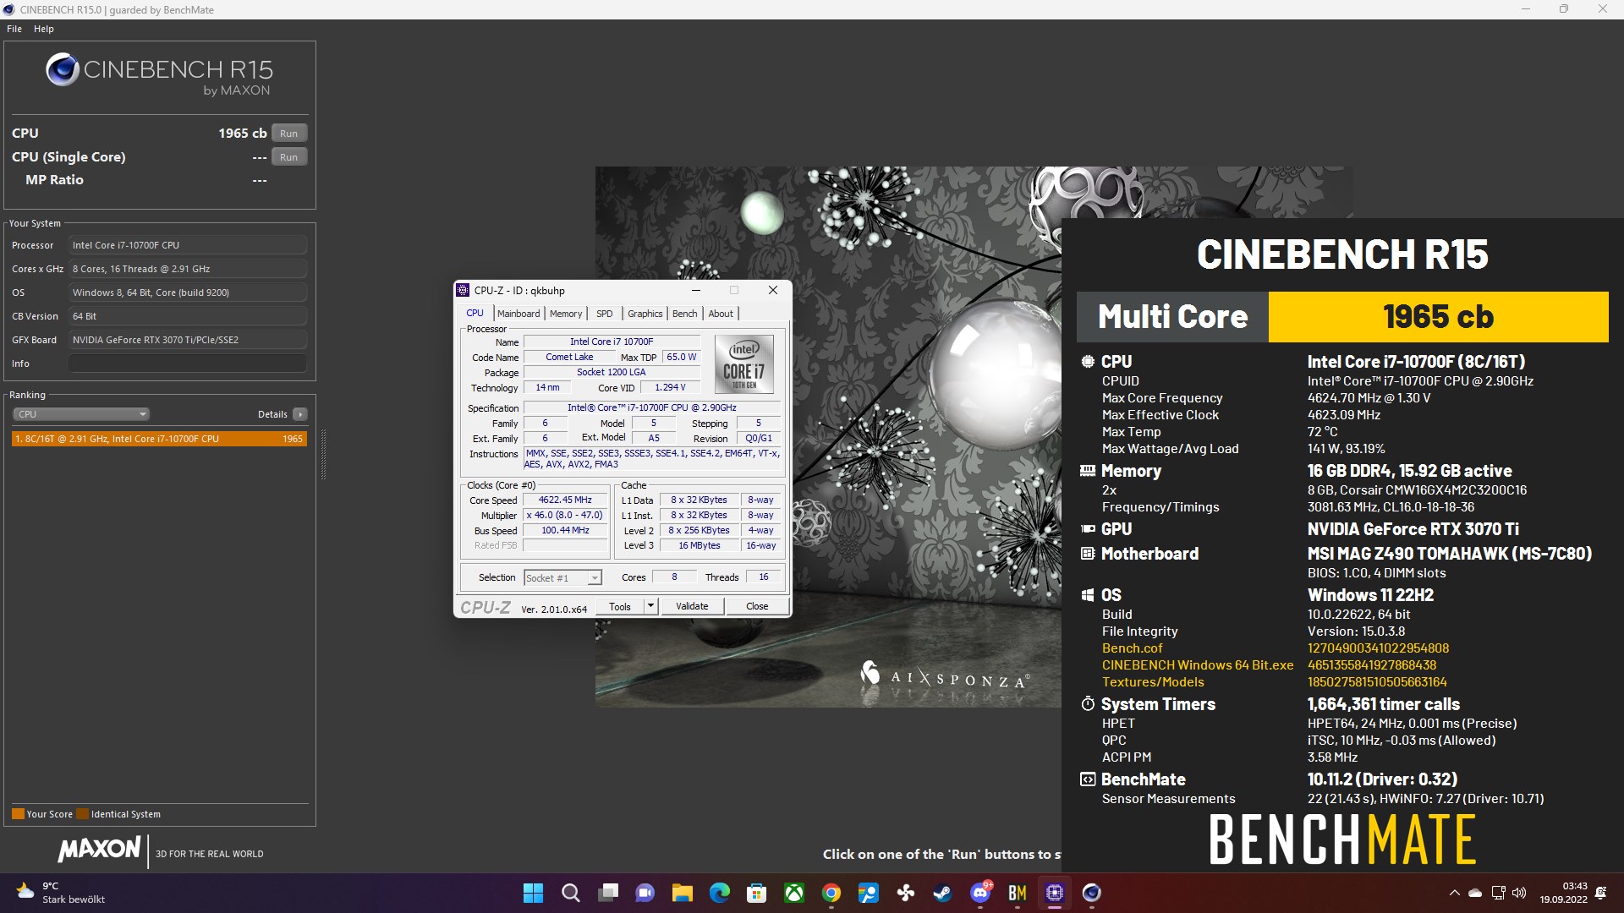The height and width of the screenshot is (913, 1624).
Task: Click the Intel Core i7 logo in CPU-Z
Action: (744, 364)
